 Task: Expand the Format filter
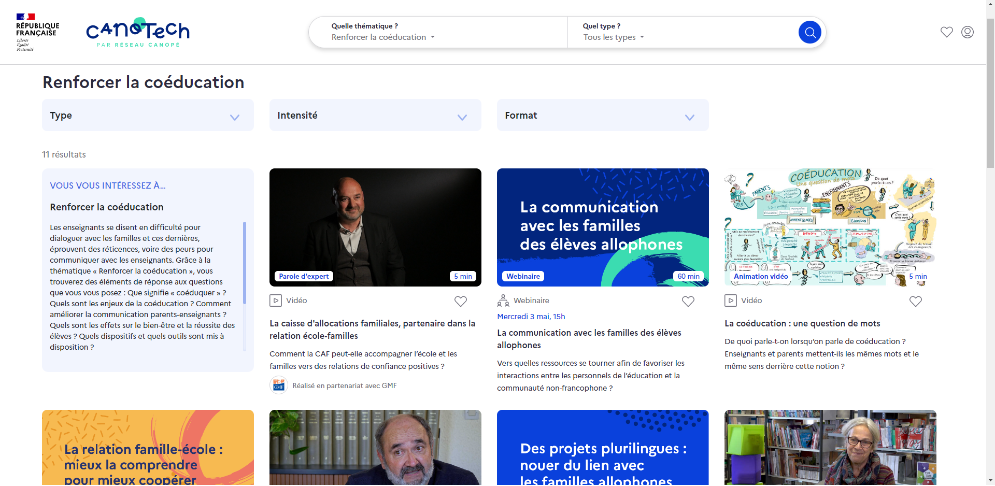pyautogui.click(x=603, y=115)
